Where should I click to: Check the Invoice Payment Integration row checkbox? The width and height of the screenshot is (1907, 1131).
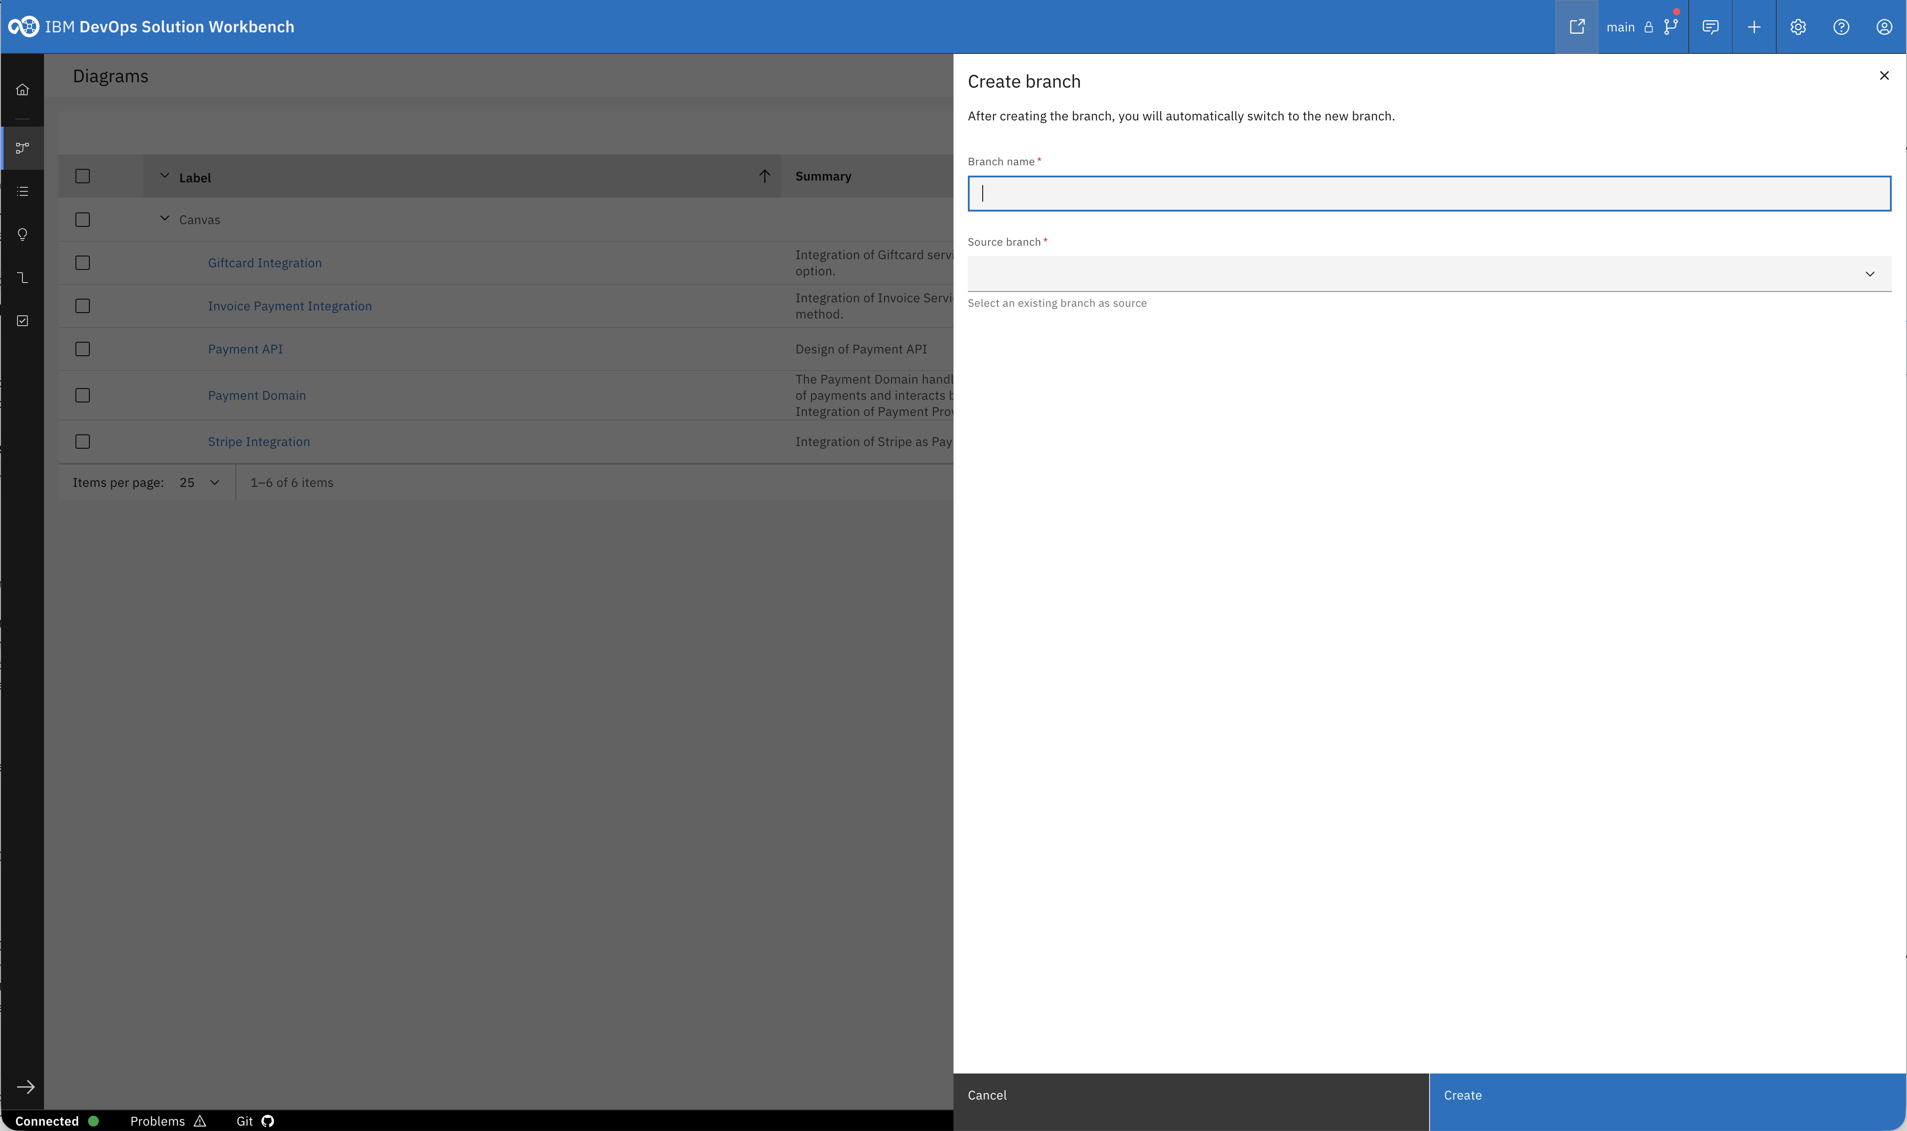(83, 305)
